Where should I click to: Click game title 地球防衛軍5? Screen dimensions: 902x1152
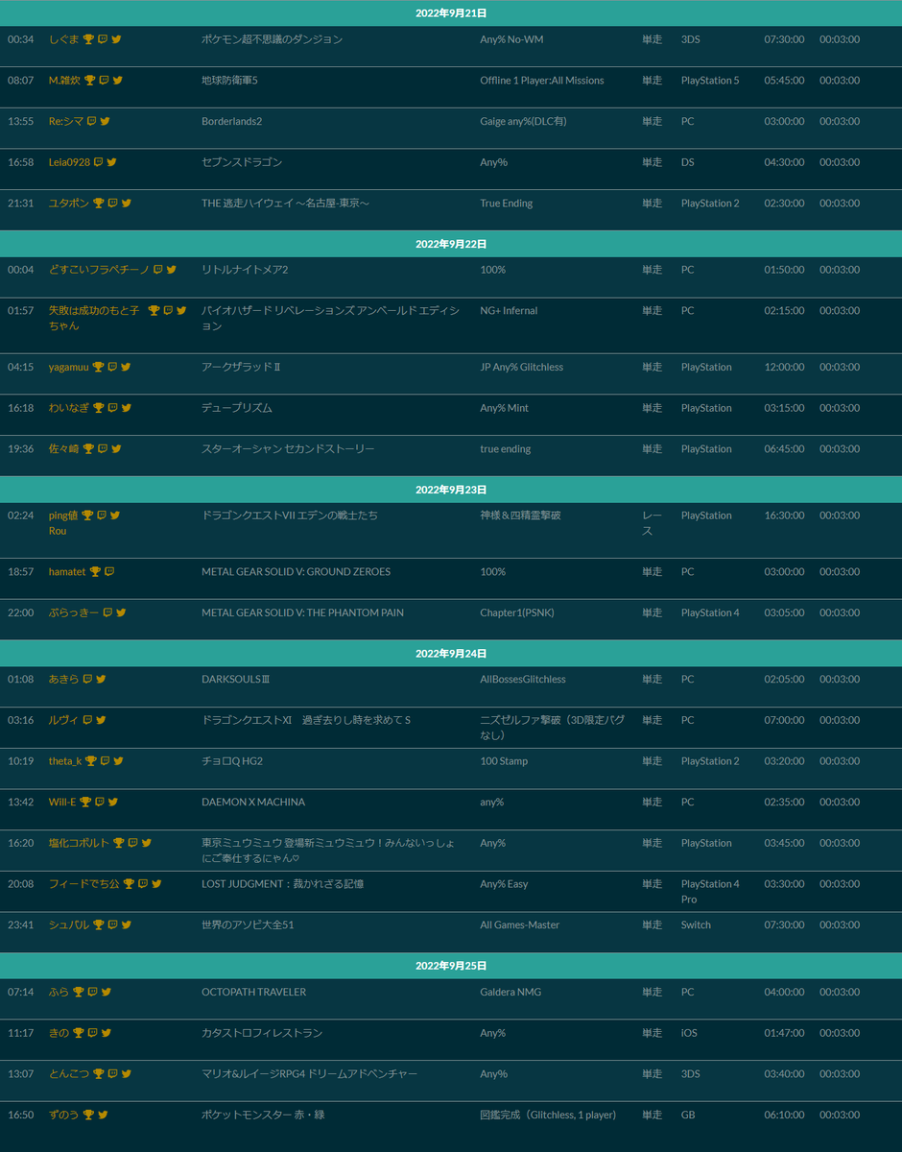click(229, 81)
